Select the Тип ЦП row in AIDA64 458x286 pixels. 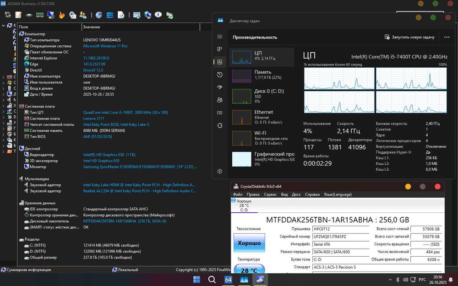click(108, 113)
